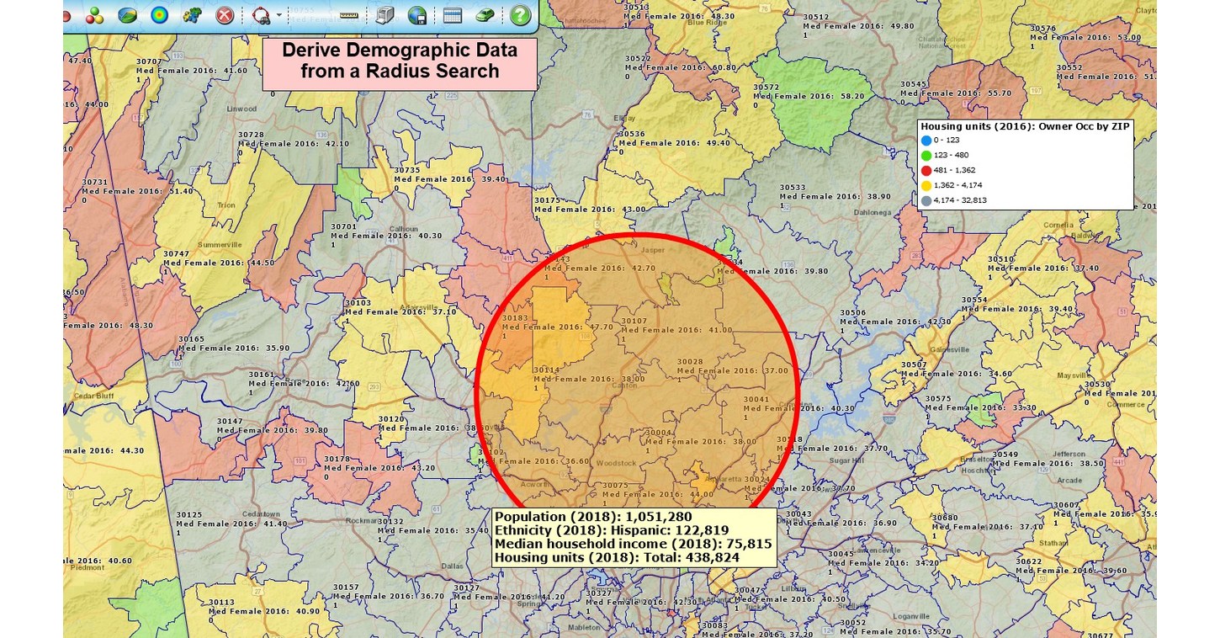Select the ruler measurement tool
The image size is (1220, 638).
coord(348,15)
